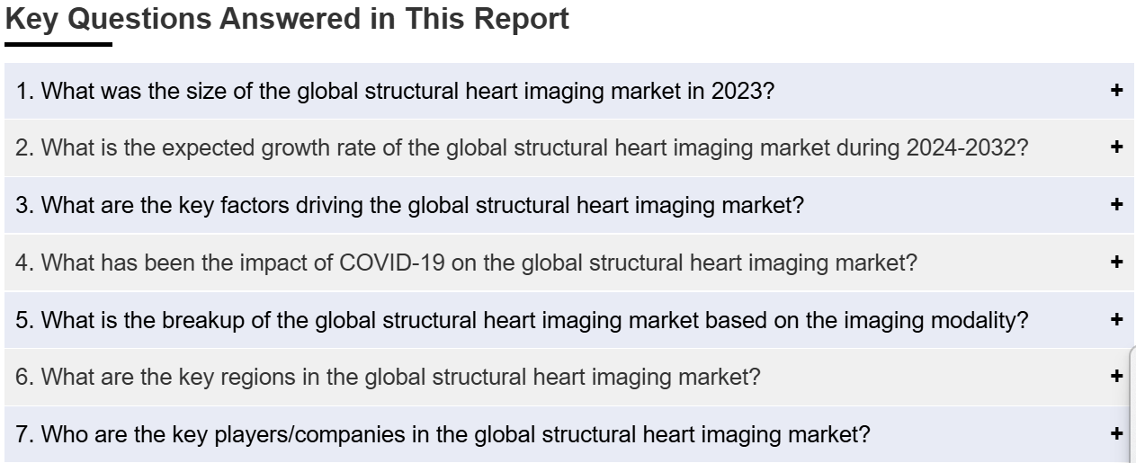Click the Key Questions Answered in This Report heading
This screenshot has height=463, width=1136.
(x=287, y=19)
